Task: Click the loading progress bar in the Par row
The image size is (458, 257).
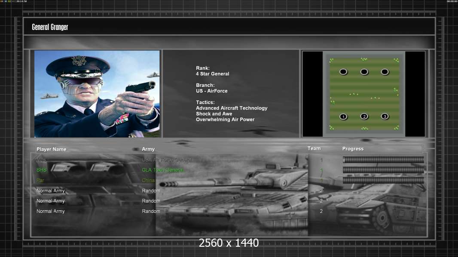Action: click(x=384, y=180)
